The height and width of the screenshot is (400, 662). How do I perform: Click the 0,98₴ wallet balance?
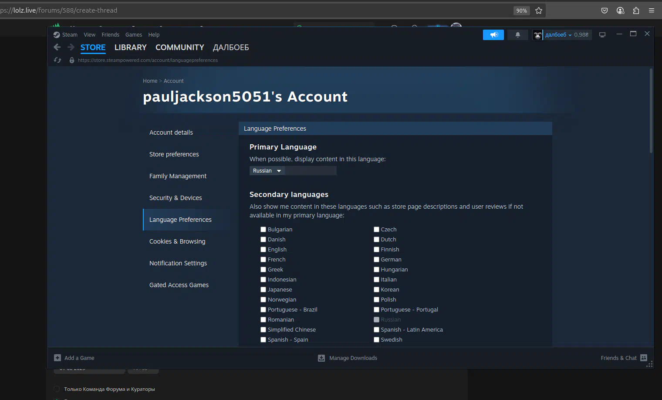581,35
